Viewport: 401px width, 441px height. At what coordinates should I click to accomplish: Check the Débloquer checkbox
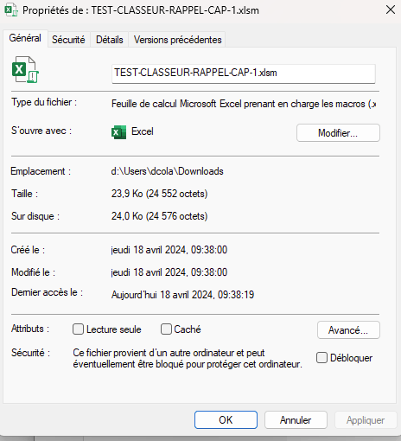tap(321, 358)
